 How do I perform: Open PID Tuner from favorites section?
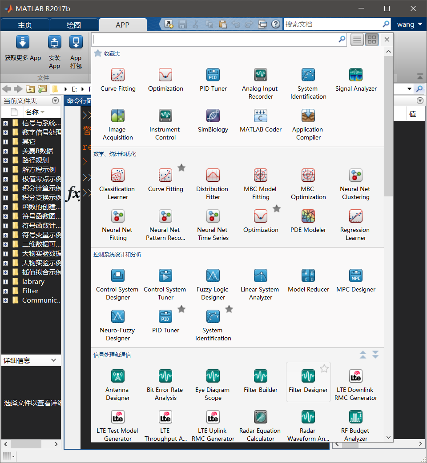click(213, 80)
